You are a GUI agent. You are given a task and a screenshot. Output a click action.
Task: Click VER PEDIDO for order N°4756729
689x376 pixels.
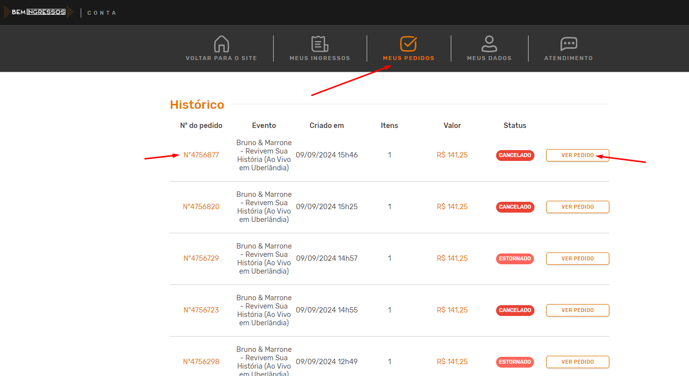pyautogui.click(x=578, y=258)
